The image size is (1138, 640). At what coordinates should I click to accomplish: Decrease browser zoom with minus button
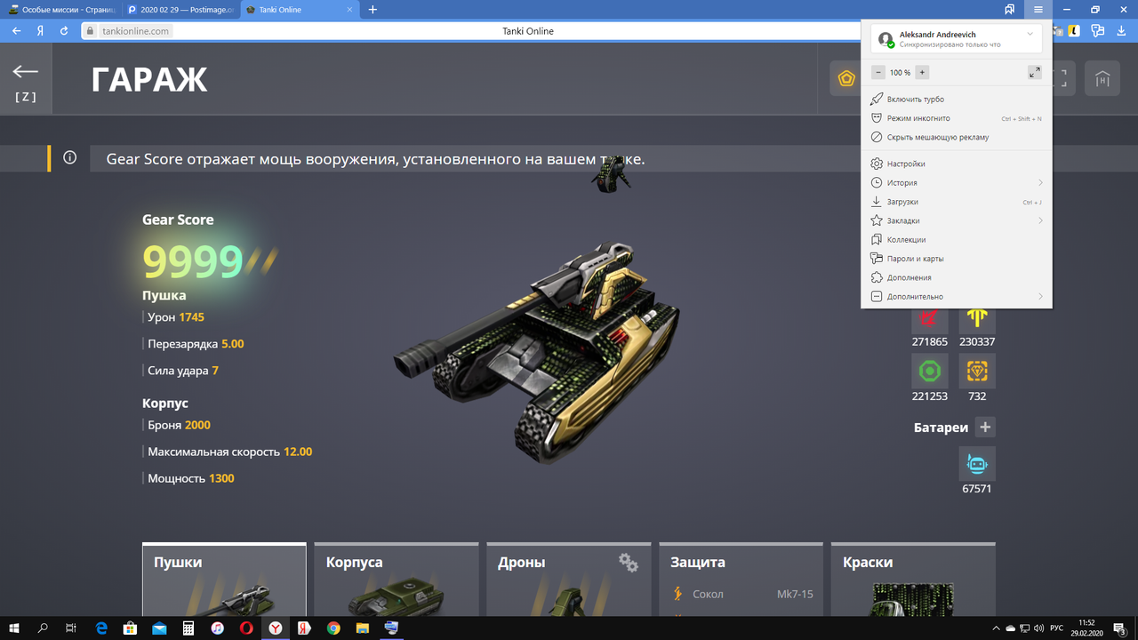click(878, 72)
